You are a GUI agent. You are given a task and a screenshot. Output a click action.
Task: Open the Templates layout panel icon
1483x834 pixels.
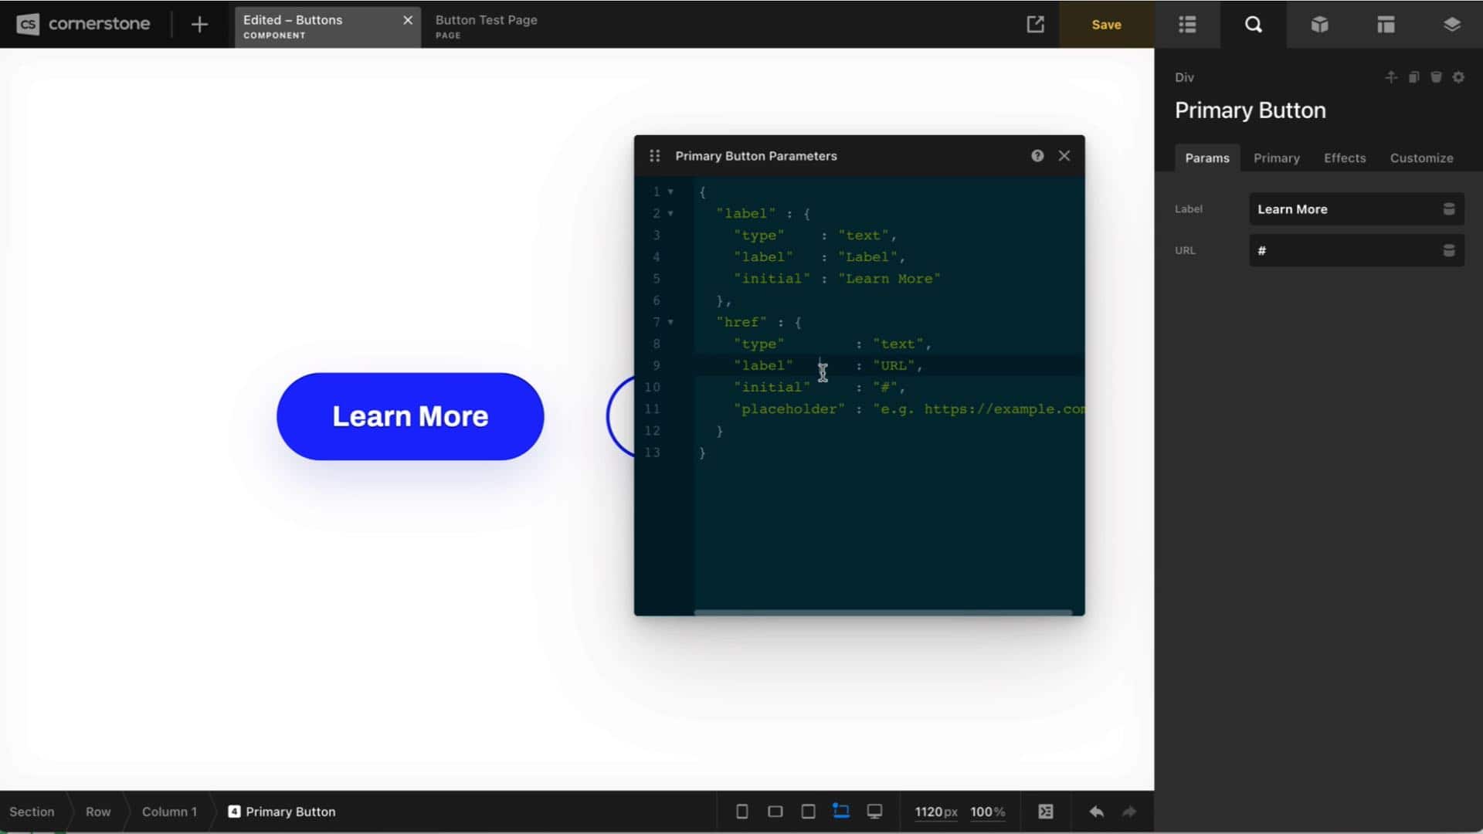[1386, 25]
